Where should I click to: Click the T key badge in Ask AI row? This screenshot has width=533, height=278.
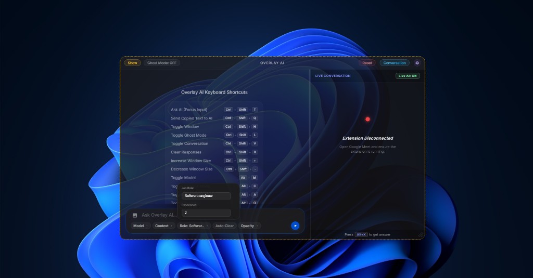255,110
